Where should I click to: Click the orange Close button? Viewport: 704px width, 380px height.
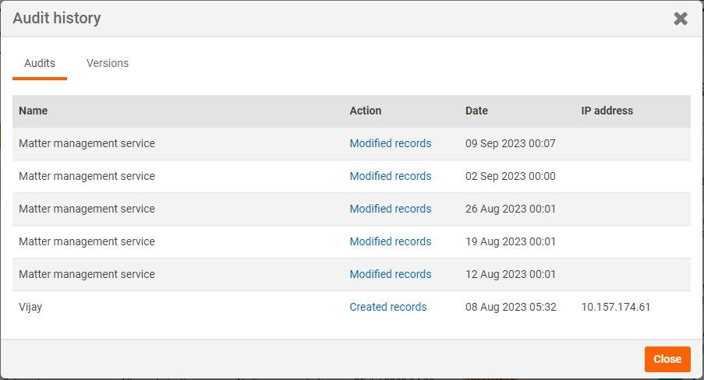pyautogui.click(x=667, y=359)
